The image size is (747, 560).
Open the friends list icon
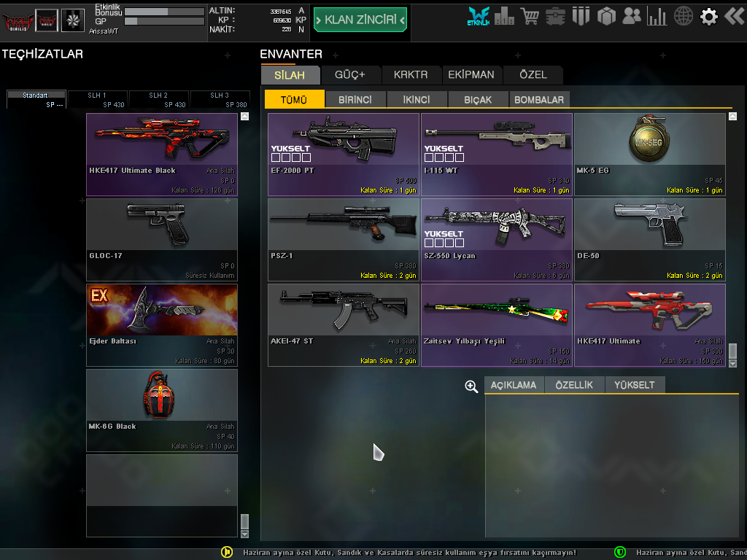pyautogui.click(x=632, y=16)
